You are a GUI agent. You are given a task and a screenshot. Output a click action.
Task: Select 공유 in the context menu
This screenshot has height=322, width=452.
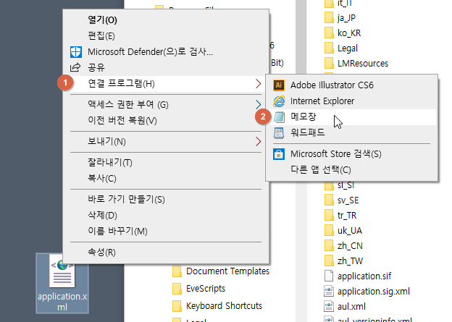pos(166,68)
